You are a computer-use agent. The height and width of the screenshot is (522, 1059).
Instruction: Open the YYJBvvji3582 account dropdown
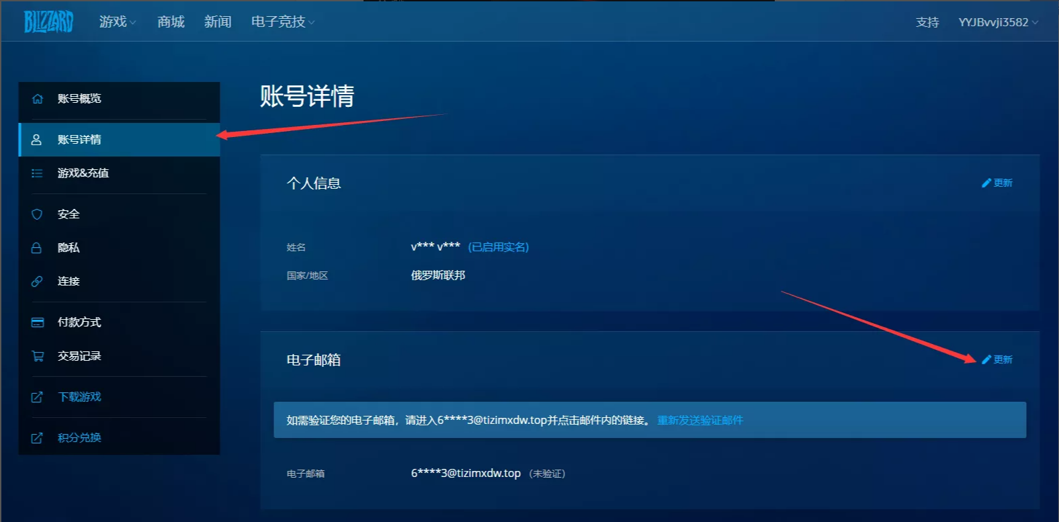point(999,22)
